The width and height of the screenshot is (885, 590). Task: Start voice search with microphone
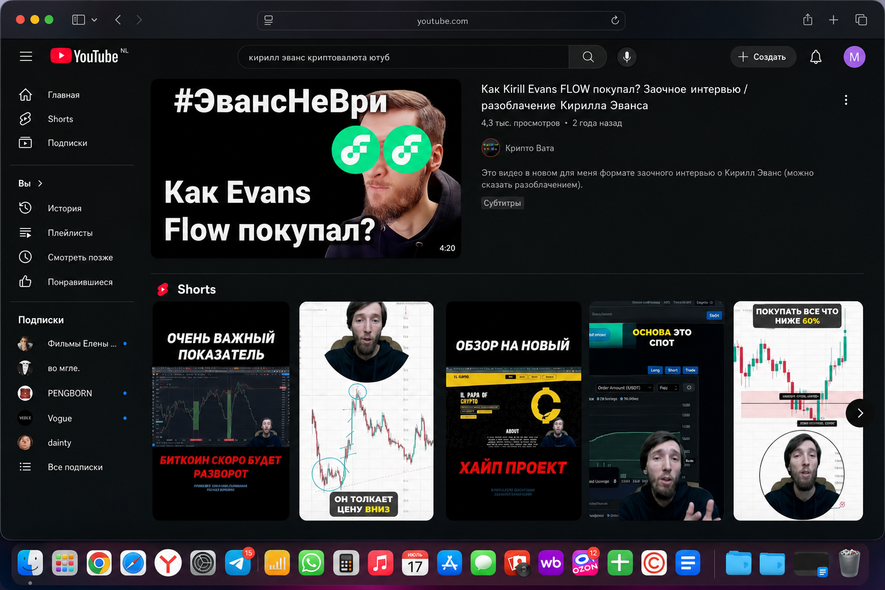(x=627, y=57)
